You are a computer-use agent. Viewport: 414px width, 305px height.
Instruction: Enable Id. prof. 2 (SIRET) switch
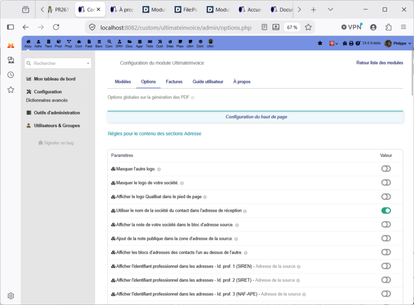(x=386, y=280)
